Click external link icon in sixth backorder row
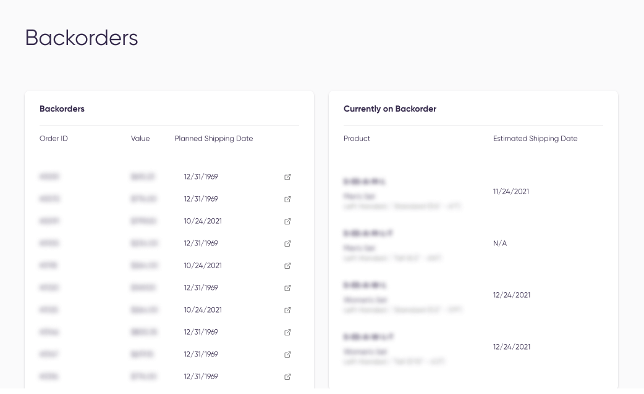The width and height of the screenshot is (644, 394). (x=287, y=288)
